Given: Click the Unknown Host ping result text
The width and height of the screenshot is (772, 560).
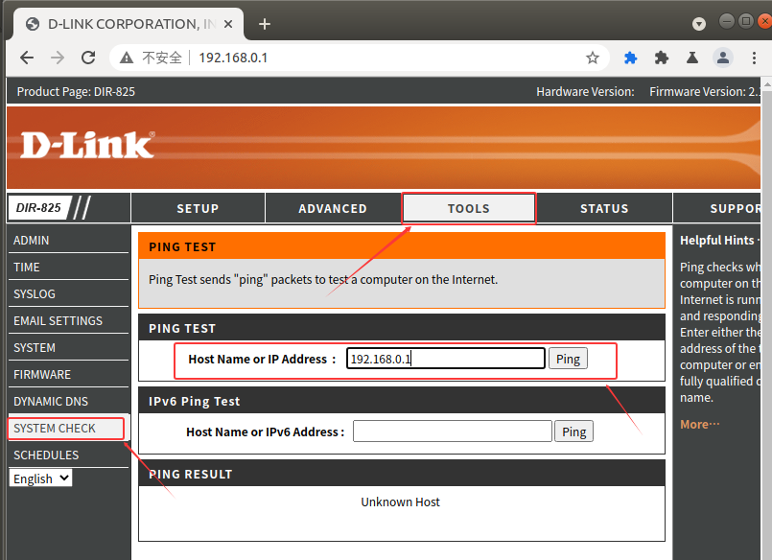Looking at the screenshot, I should tap(400, 502).
